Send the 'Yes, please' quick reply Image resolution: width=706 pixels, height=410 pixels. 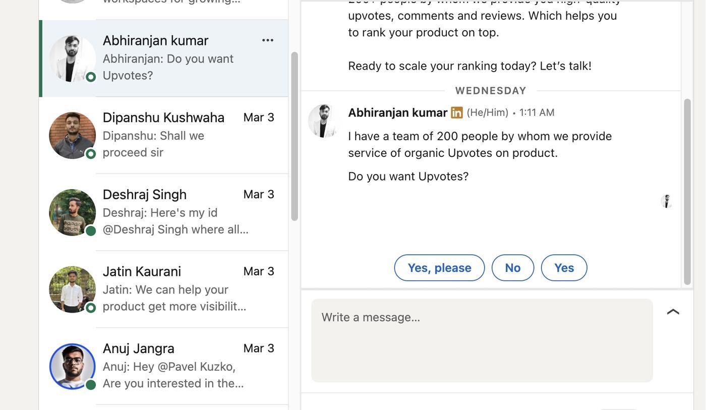coord(439,268)
